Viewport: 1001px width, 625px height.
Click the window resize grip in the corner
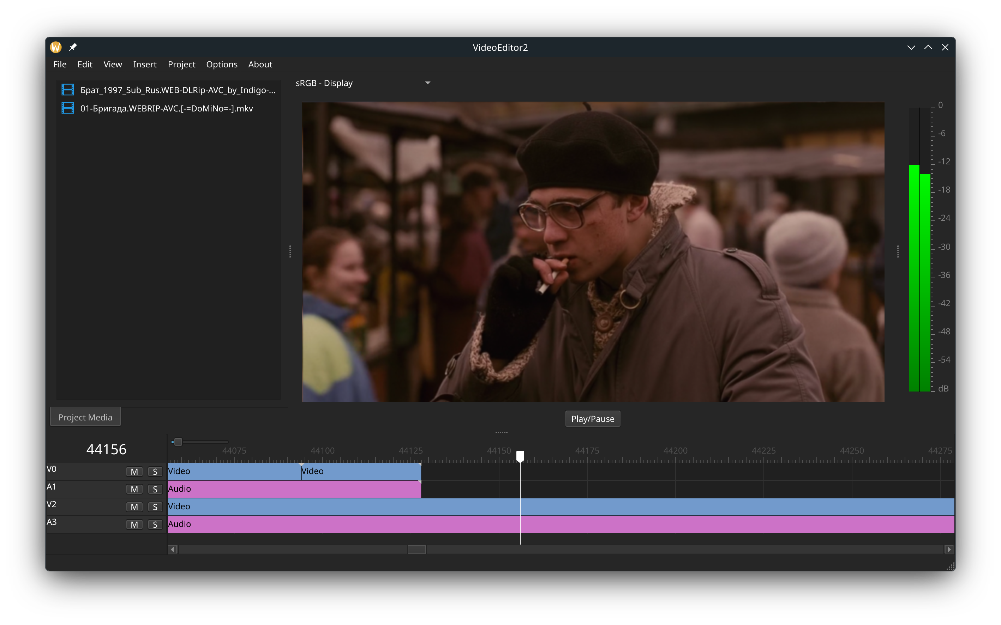tap(950, 566)
